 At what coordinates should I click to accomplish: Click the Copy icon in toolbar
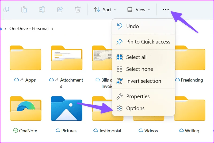[6, 10]
